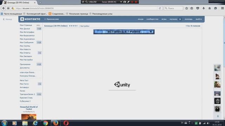Image resolution: width=225 pixels, height=126 pixels.
Task: Open Трагедия Белок 2 in sidebar
Action: coord(27,94)
